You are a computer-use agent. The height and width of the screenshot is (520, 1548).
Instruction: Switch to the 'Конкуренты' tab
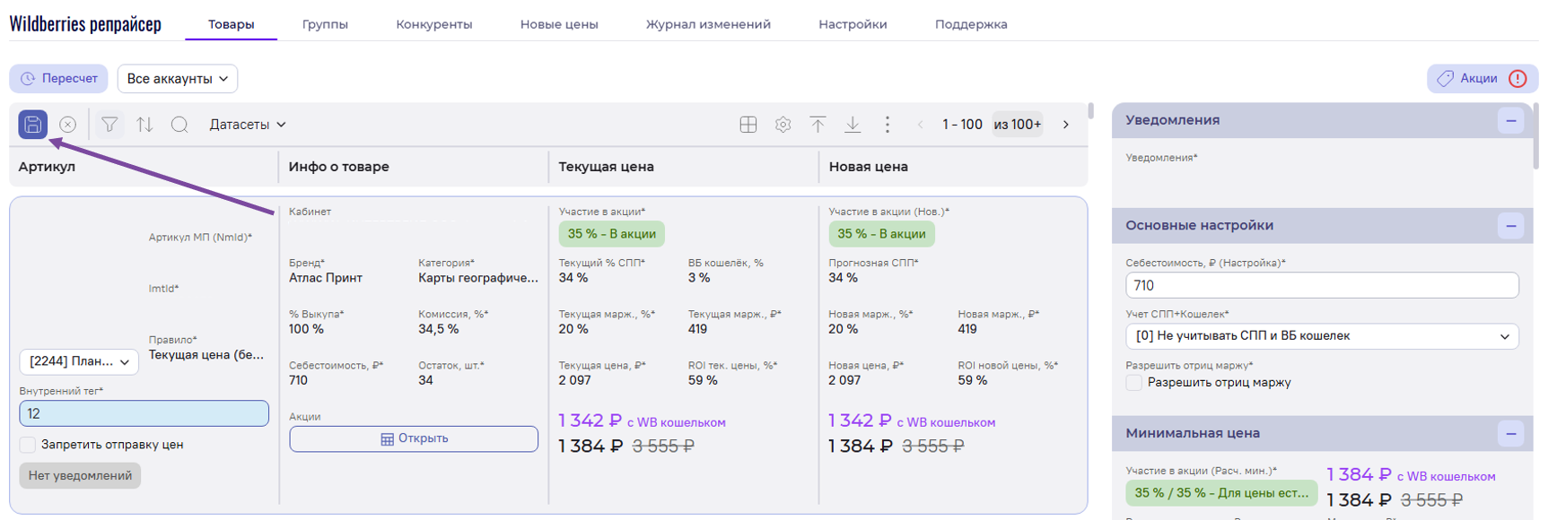(433, 24)
